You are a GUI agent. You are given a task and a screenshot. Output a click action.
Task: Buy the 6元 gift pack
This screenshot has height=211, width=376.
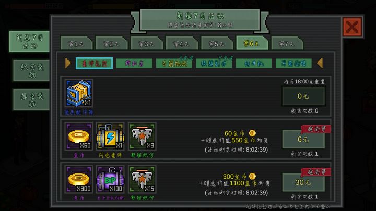click(303, 139)
